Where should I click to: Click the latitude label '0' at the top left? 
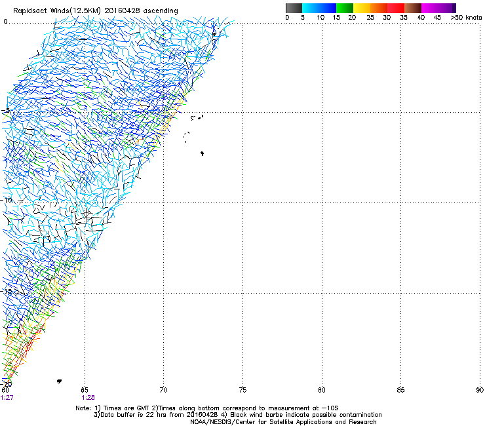pos(5,22)
